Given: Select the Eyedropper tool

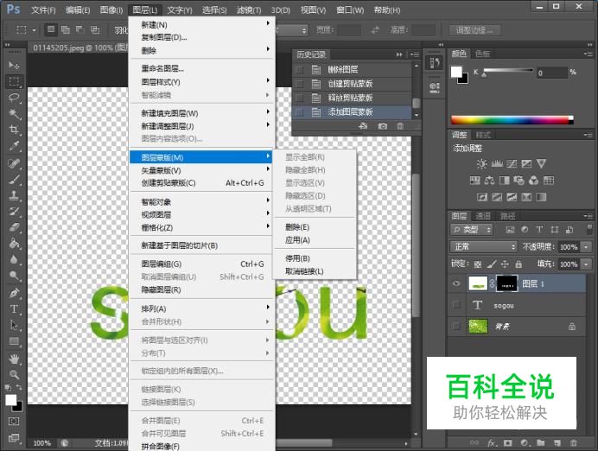Looking at the screenshot, I should pos(14,146).
